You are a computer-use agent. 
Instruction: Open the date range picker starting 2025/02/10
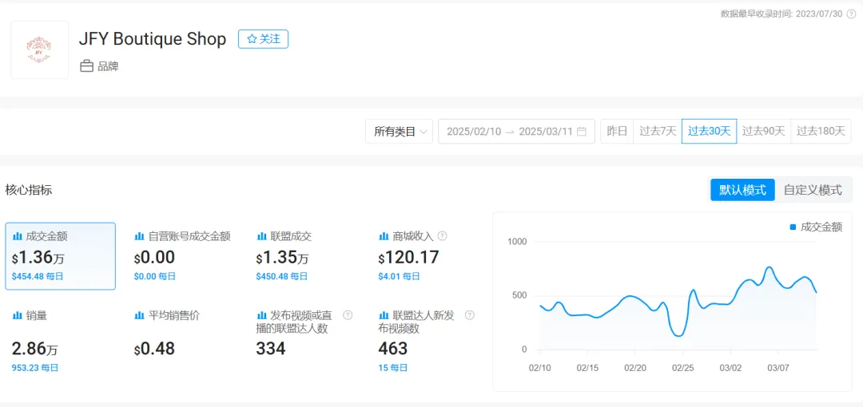pyautogui.click(x=516, y=132)
